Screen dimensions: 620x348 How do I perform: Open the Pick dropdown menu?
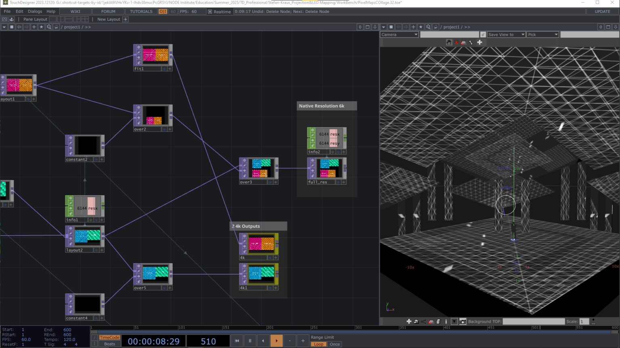point(542,34)
